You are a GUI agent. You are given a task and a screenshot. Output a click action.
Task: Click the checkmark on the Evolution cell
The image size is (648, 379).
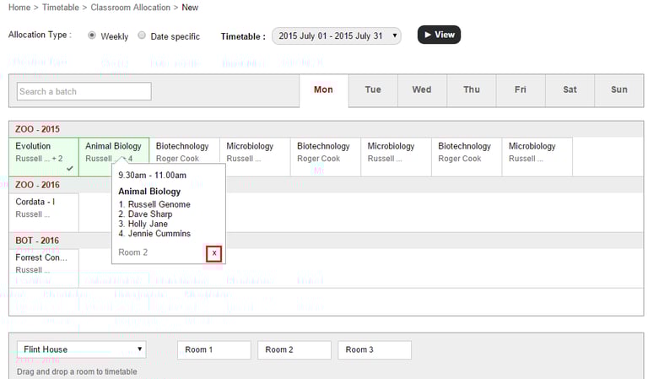pyautogui.click(x=70, y=168)
